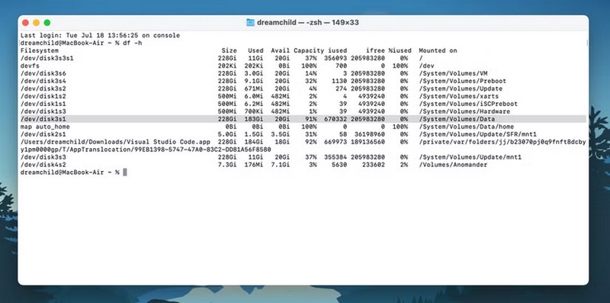Zoom Terminal using the green button
The image size is (610, 303).
[47, 23]
